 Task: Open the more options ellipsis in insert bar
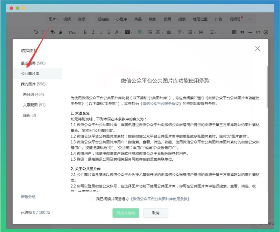[250, 19]
